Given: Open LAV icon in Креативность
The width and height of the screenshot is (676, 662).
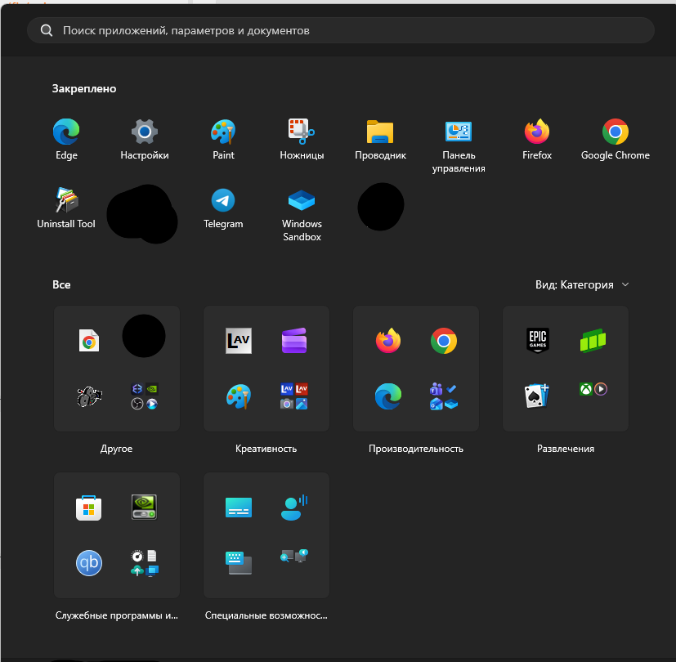Looking at the screenshot, I should point(239,341).
